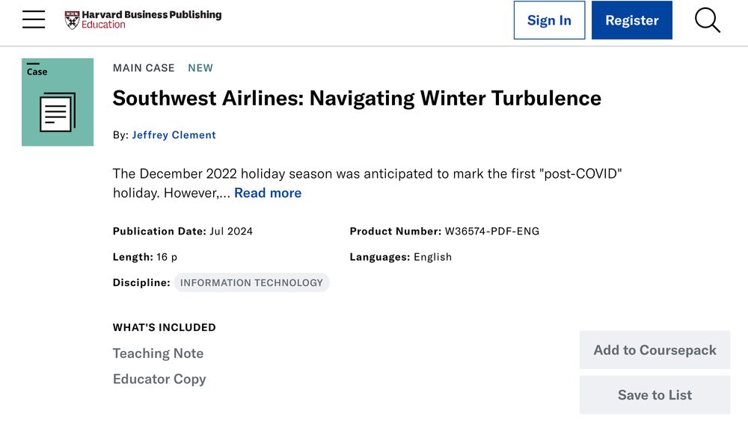Image resolution: width=748 pixels, height=431 pixels.
Task: Click the Harvard Business Publishing Education wordmark
Action: pos(151,19)
